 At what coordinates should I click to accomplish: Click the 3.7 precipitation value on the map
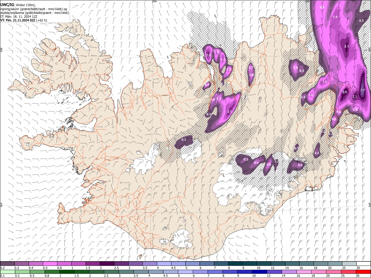coord(362,90)
